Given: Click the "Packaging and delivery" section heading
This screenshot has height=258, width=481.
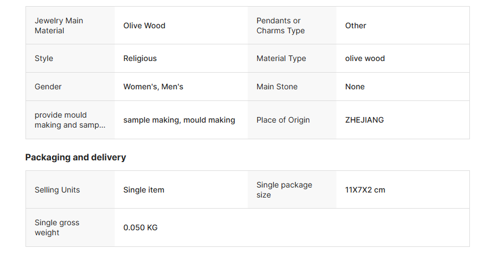Looking at the screenshot, I should [x=76, y=158].
